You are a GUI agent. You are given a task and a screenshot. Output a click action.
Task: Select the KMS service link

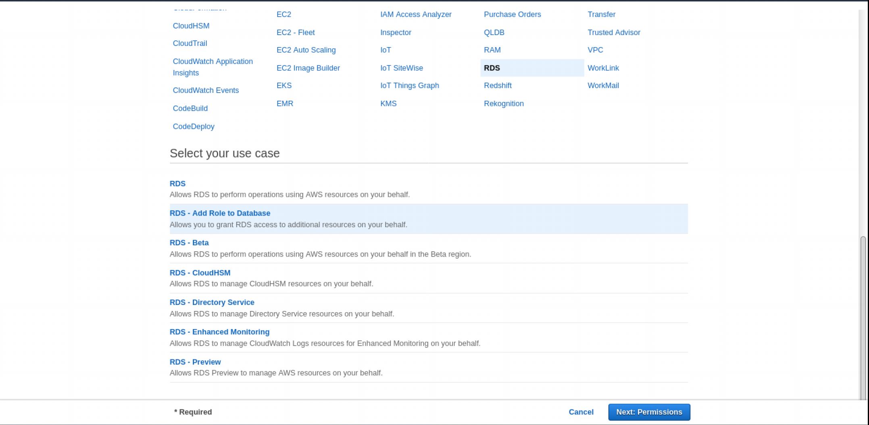pos(388,104)
